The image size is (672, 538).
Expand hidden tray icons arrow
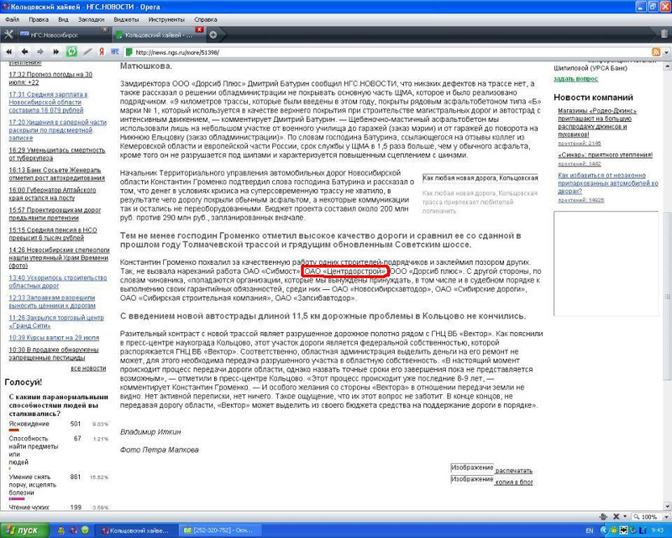604,530
